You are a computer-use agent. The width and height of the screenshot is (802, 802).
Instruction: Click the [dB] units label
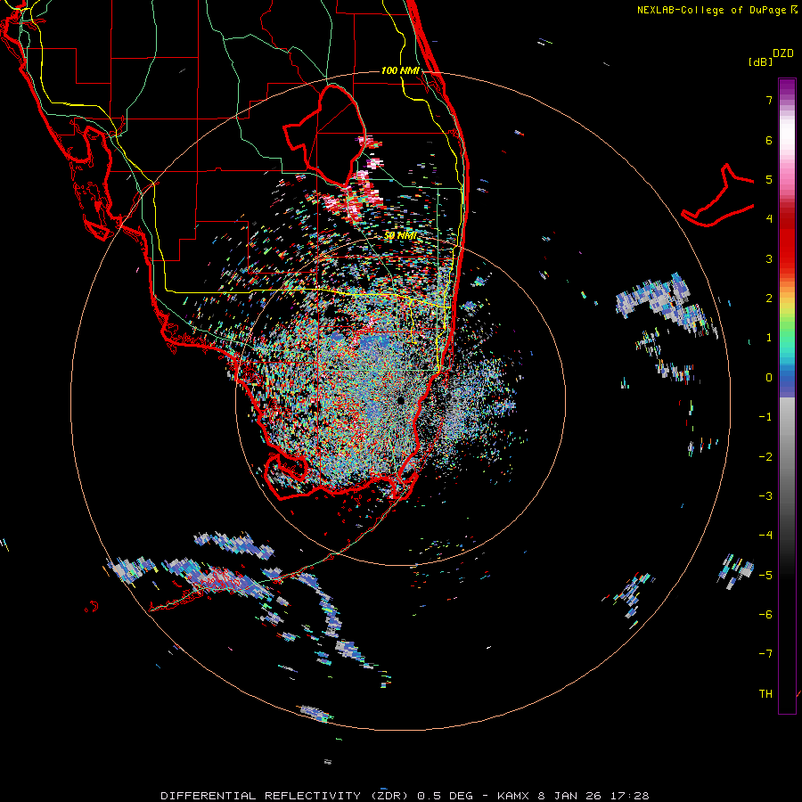tap(761, 61)
